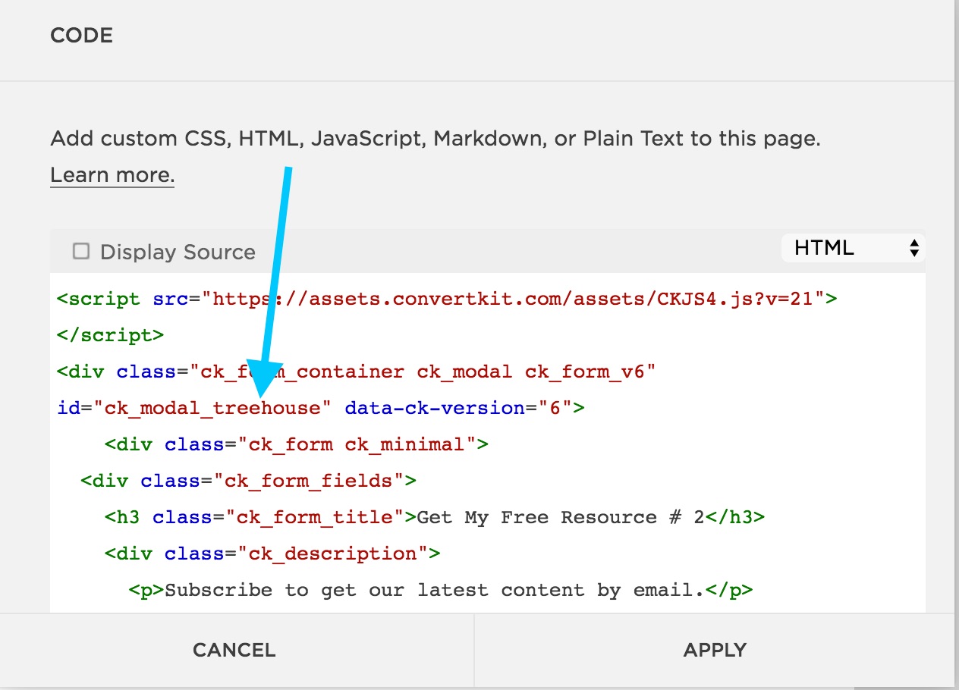The height and width of the screenshot is (690, 959).
Task: Click the convertkit script src URL
Action: [x=514, y=299]
